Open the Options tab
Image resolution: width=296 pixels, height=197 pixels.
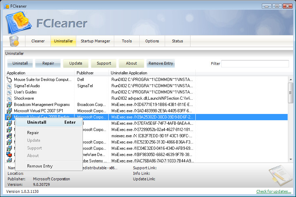point(152,41)
